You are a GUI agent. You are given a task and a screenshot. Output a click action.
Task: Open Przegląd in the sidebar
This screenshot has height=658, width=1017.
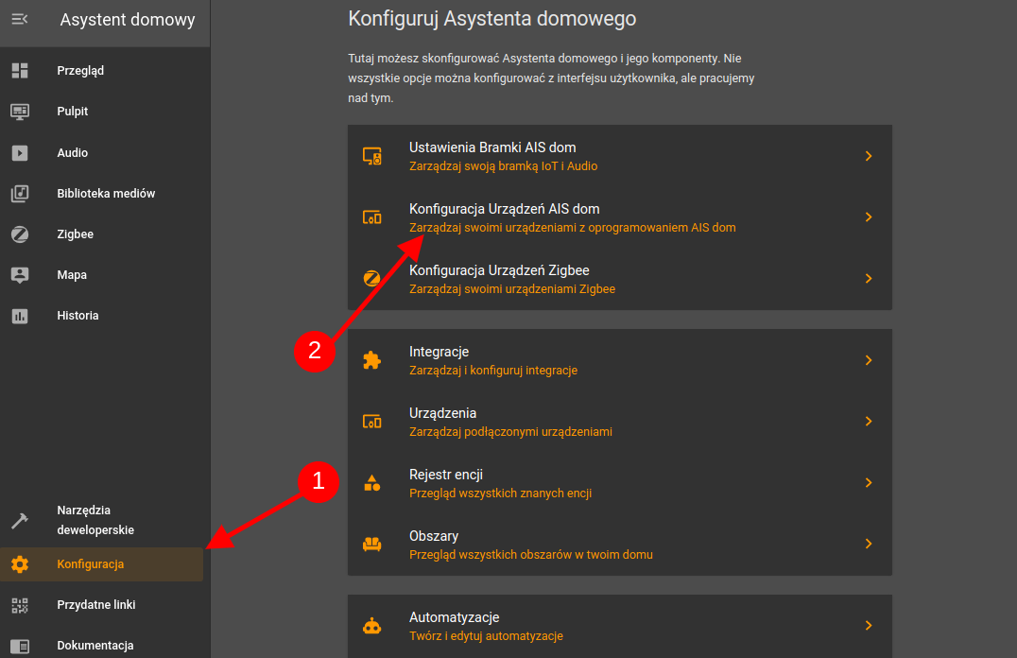coord(102,70)
